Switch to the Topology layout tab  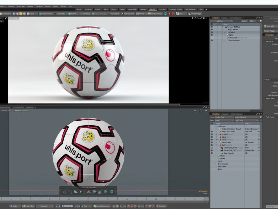[x=88, y=9]
